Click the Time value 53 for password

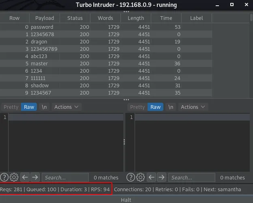tap(178, 27)
